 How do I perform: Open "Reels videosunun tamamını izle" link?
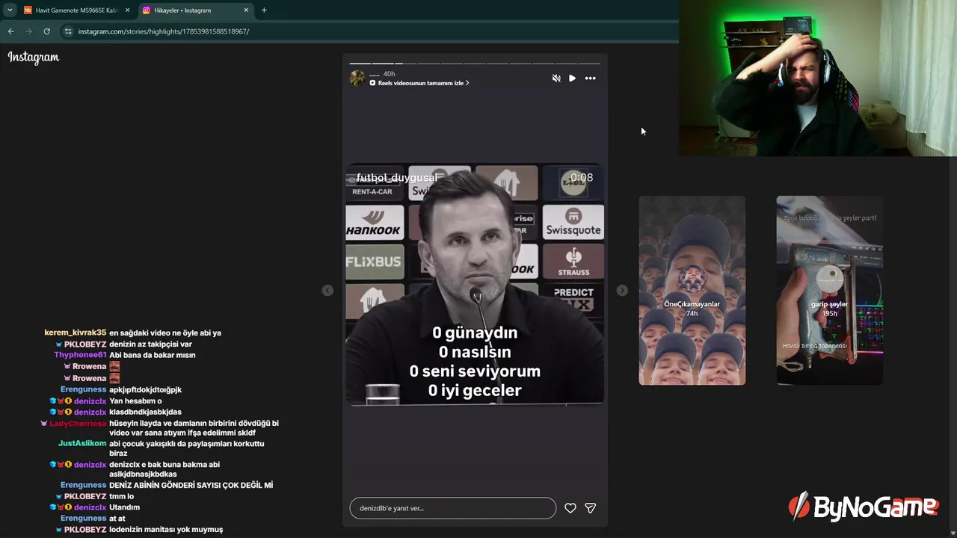tap(419, 83)
